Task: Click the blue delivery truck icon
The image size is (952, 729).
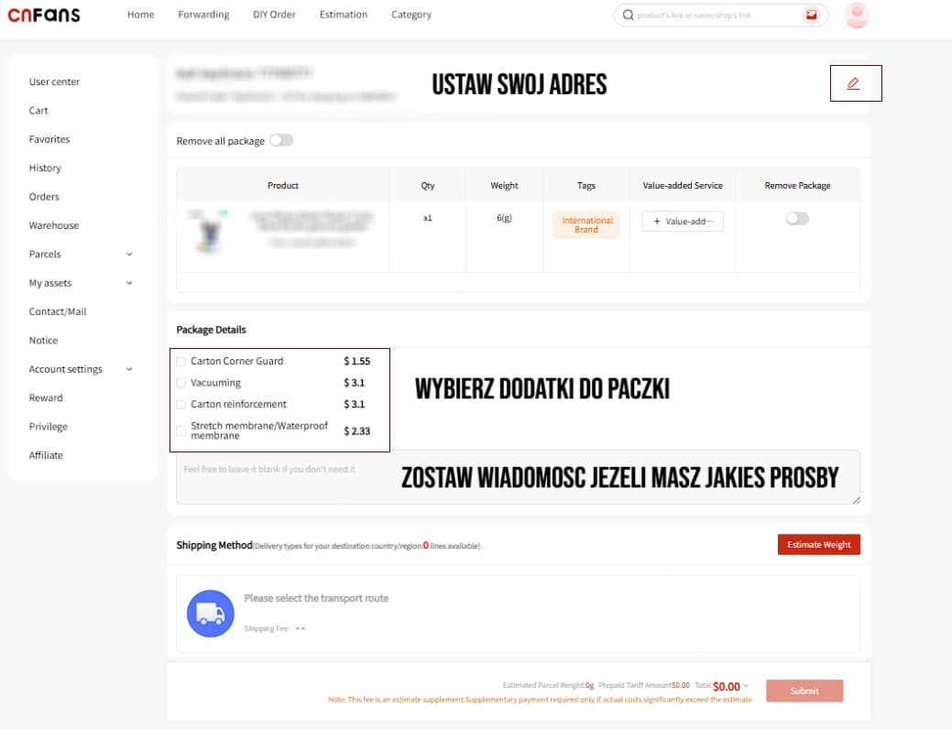Action: click(210, 613)
